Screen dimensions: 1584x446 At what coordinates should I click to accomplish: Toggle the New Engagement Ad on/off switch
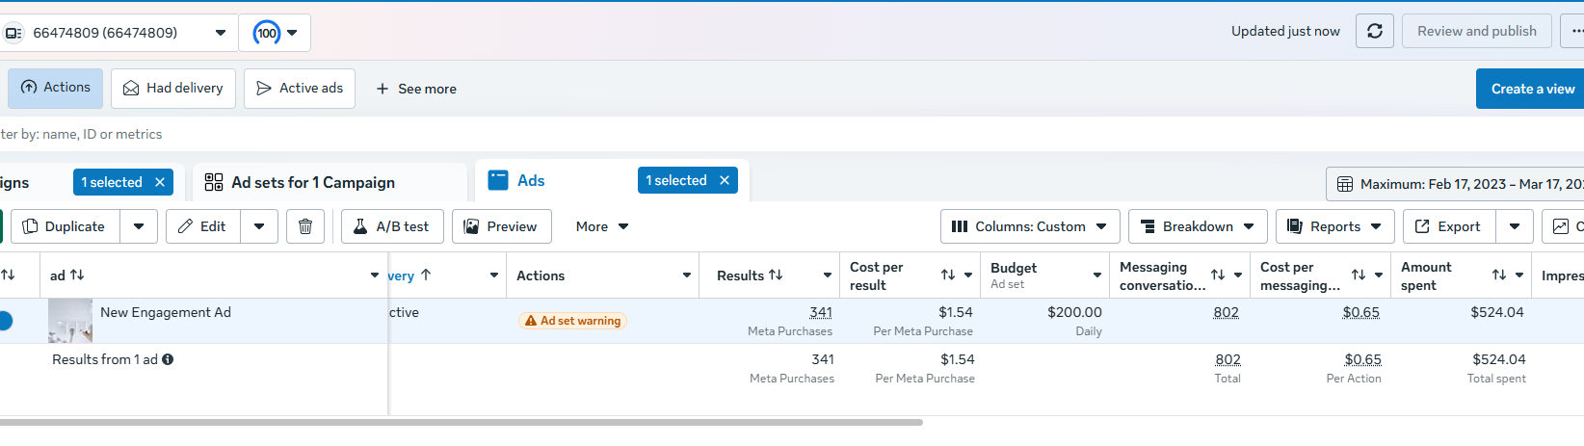[x=5, y=321]
